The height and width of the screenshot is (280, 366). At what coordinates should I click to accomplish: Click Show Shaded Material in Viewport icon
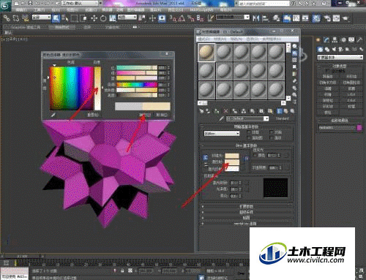[270, 111]
